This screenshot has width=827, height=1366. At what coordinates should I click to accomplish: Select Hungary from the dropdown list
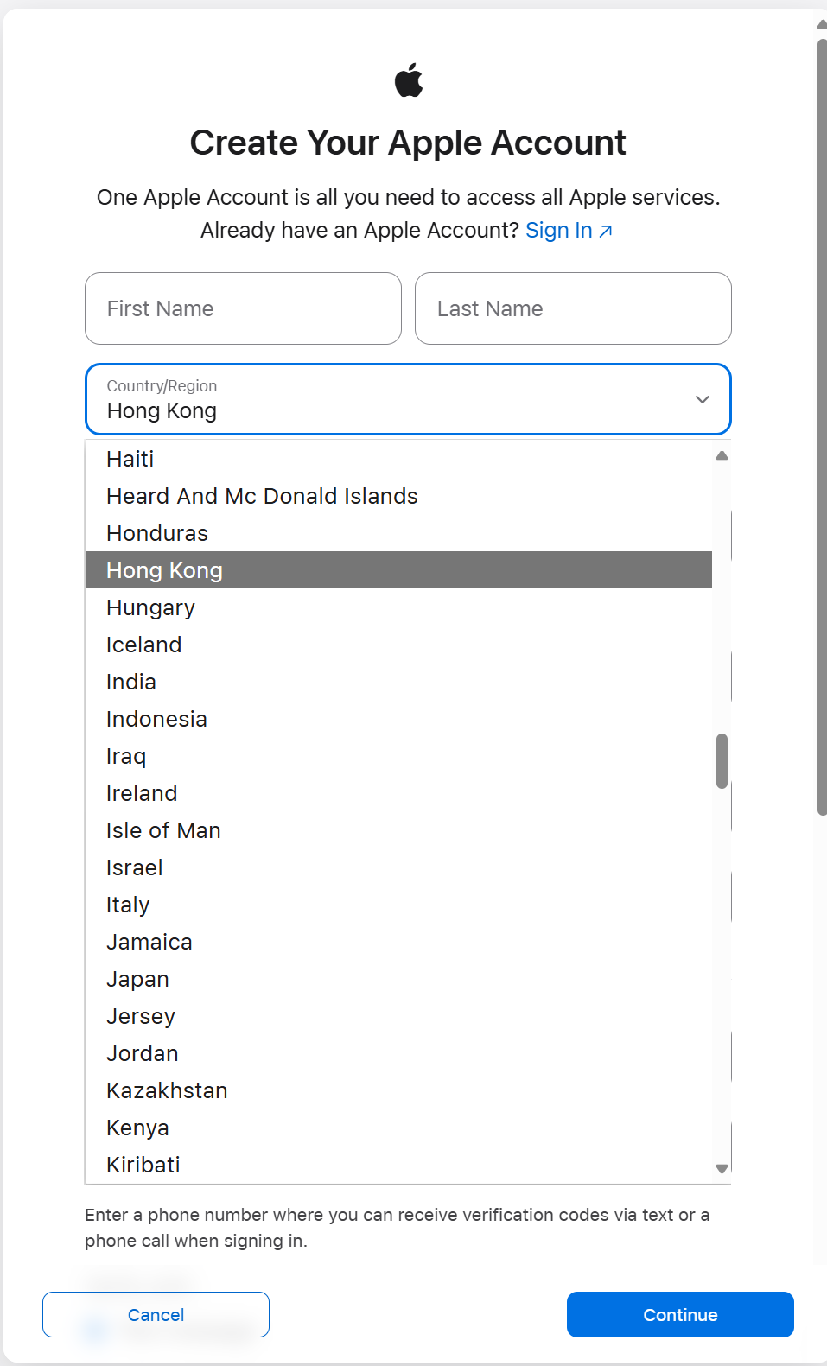click(x=150, y=607)
